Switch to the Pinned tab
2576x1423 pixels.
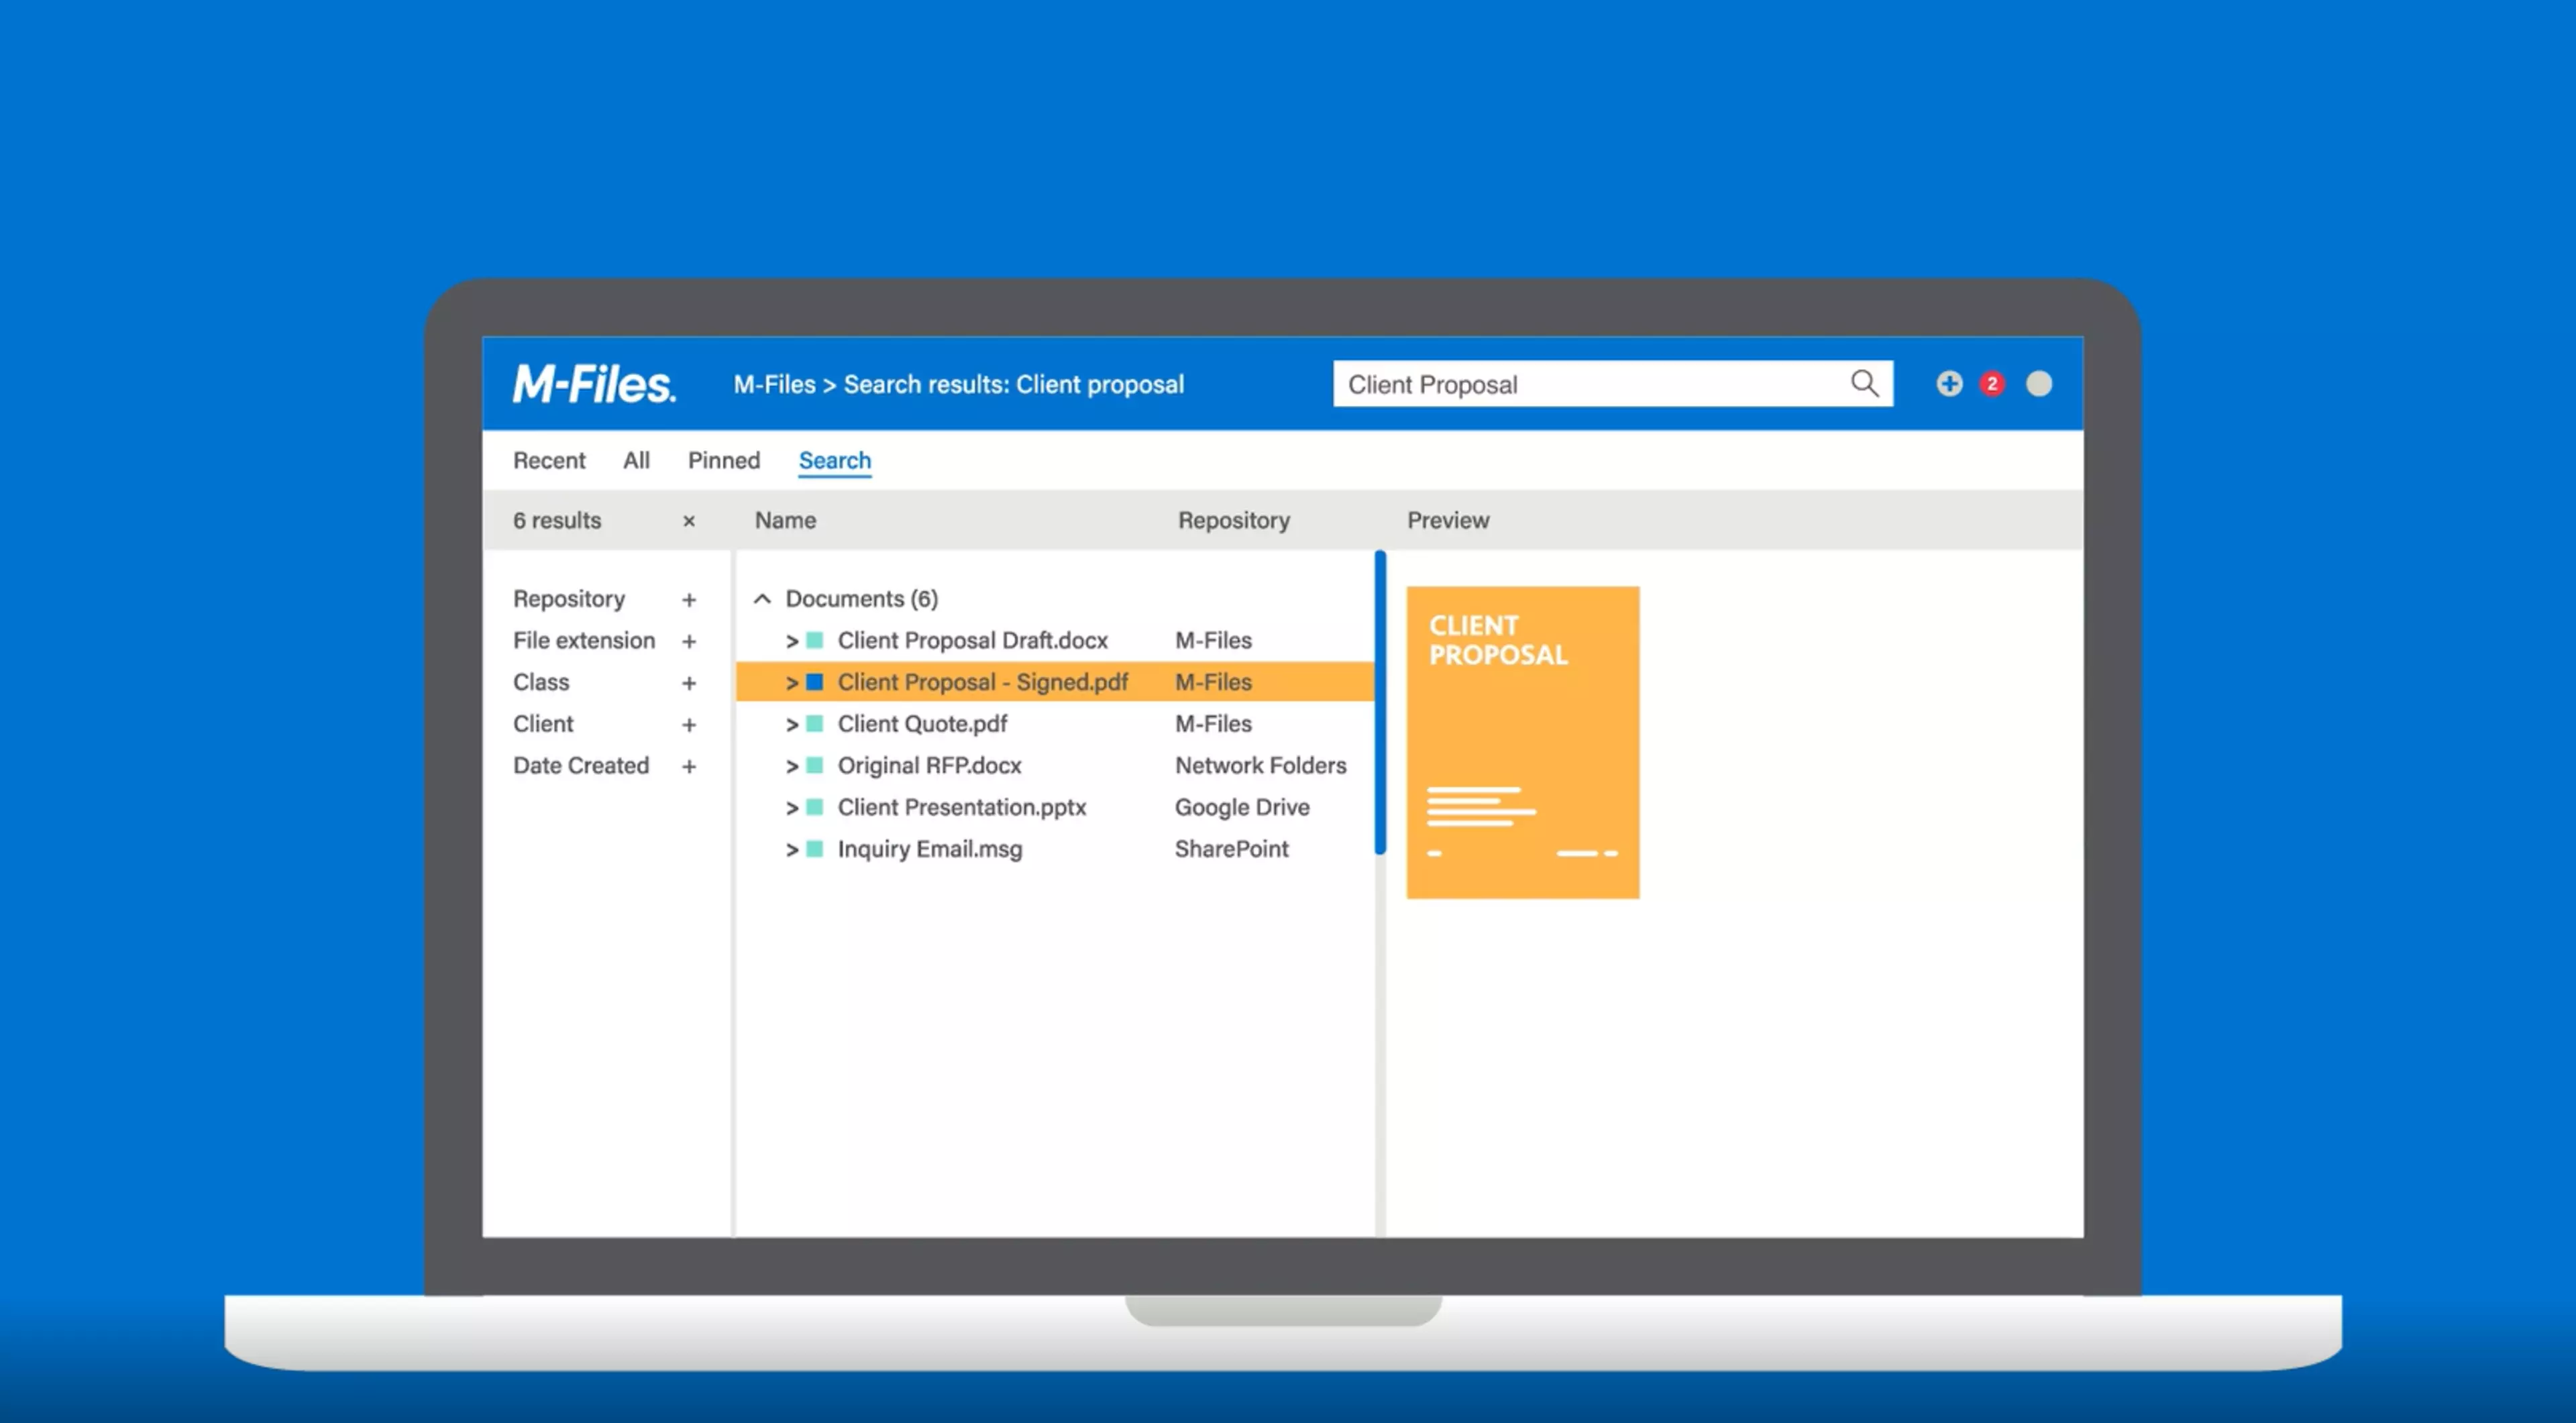(x=724, y=460)
